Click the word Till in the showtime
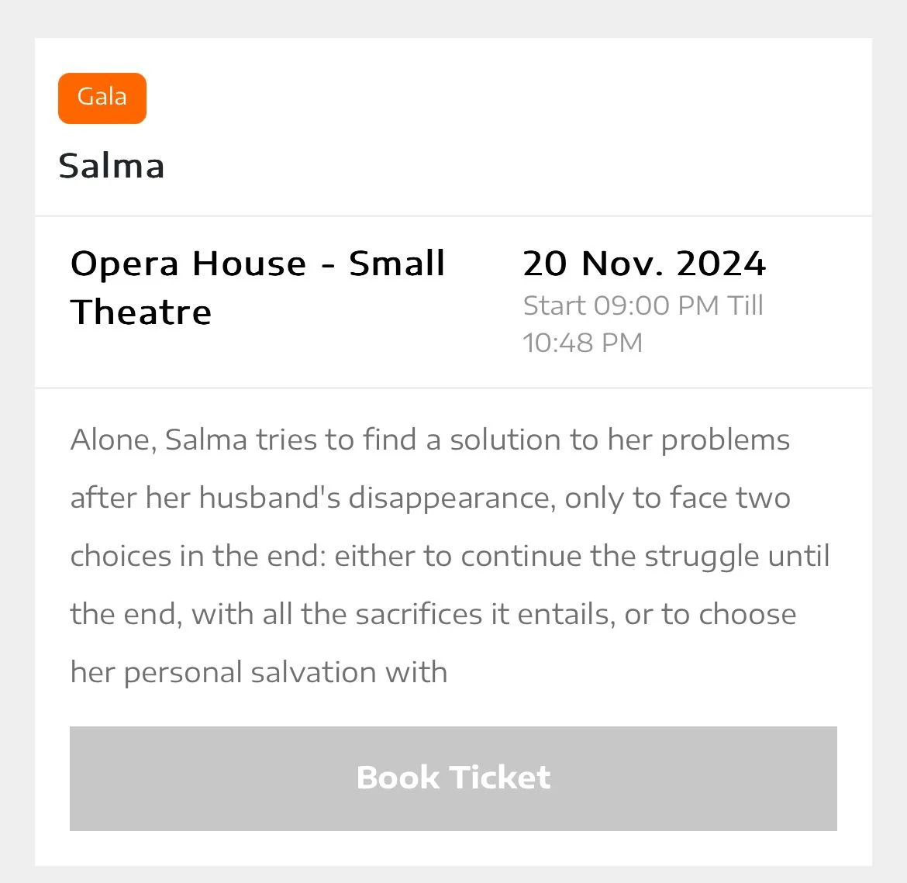 [745, 305]
